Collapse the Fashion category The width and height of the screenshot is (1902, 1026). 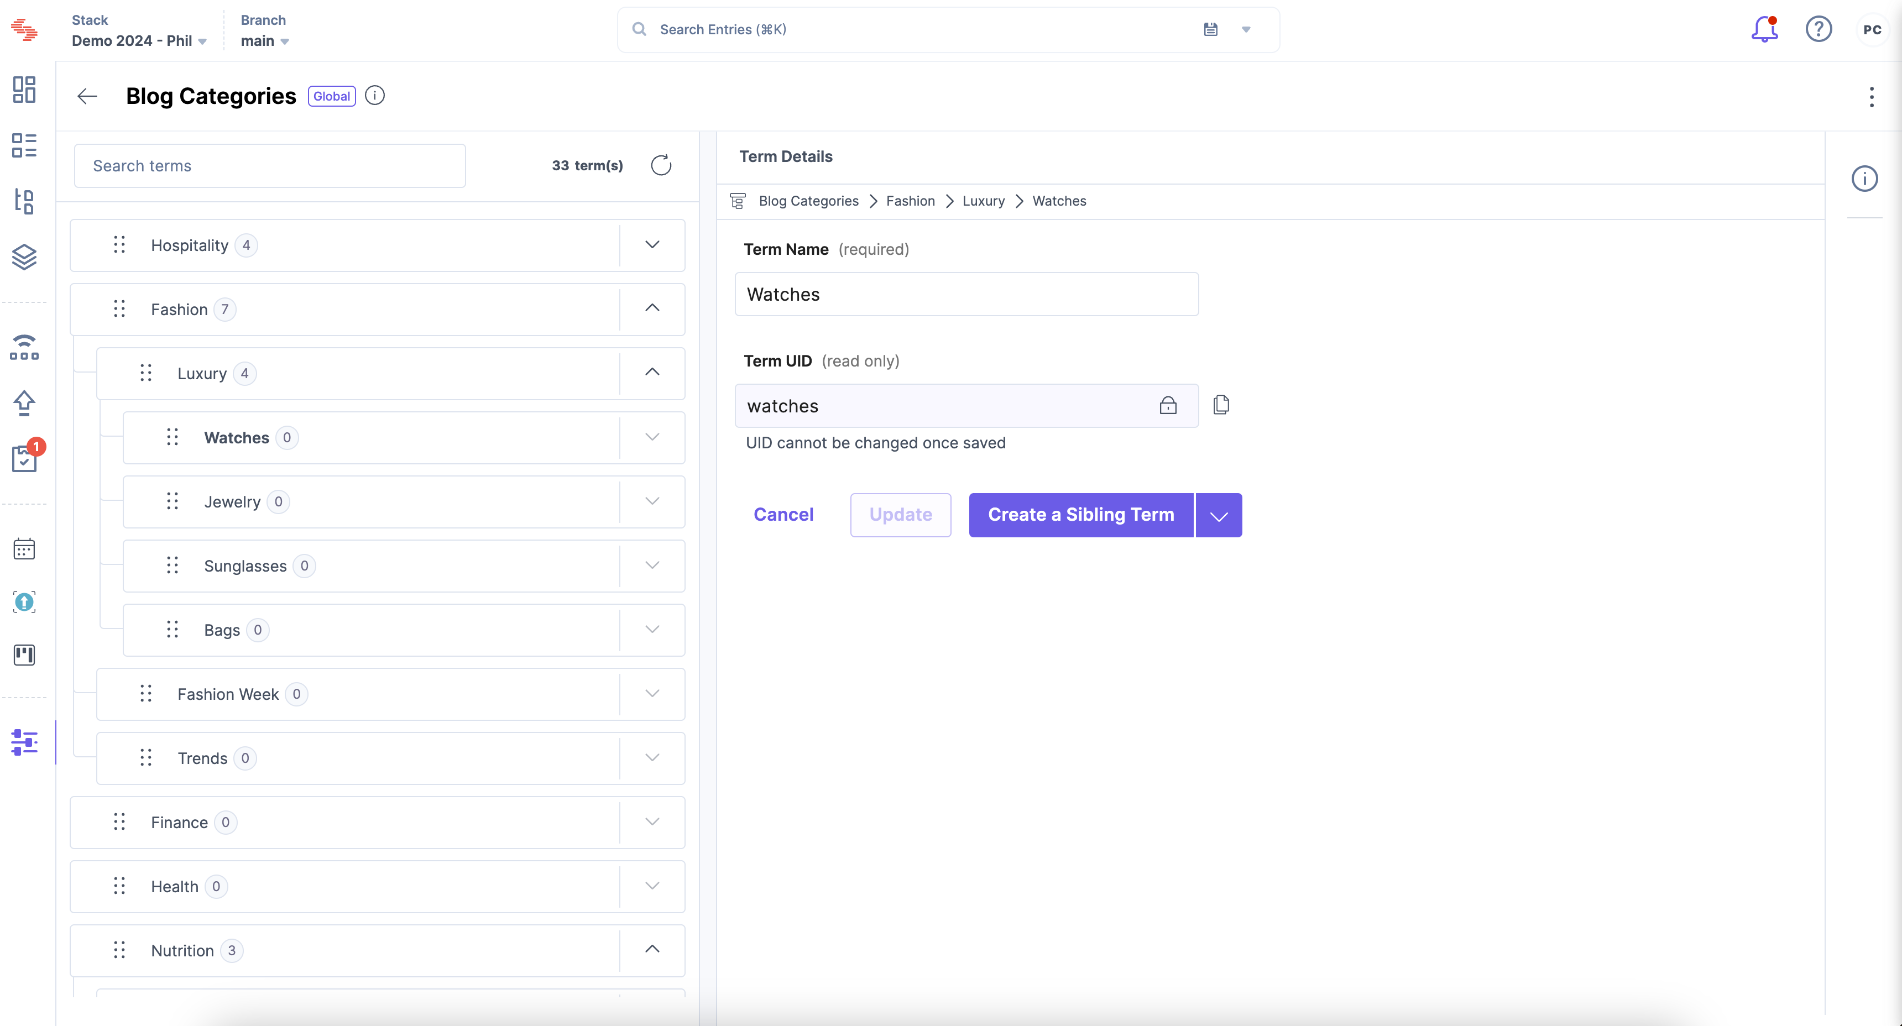click(x=652, y=308)
